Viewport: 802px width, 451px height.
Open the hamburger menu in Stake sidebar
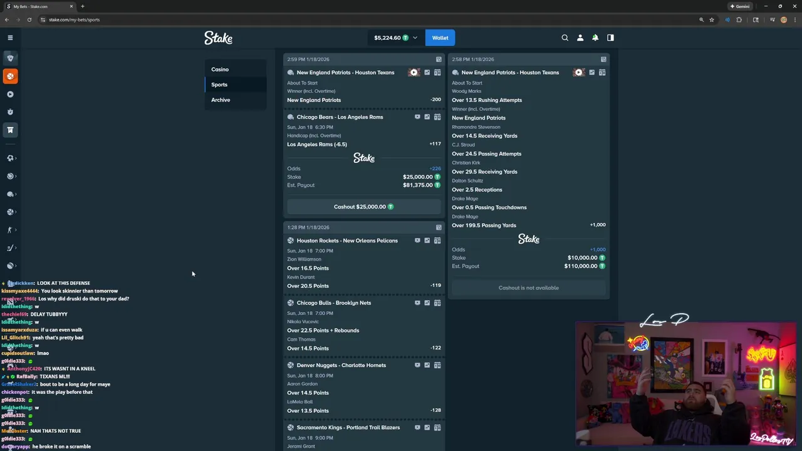(x=10, y=38)
